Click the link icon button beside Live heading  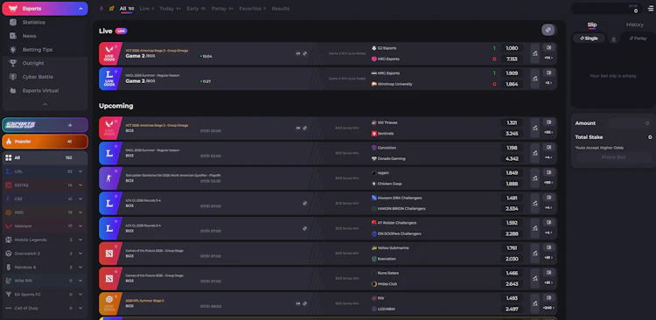coord(548,30)
